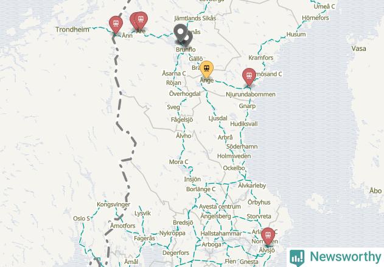The image size is (384, 267).
Task: Click the Sveg station label
Action: (x=173, y=107)
